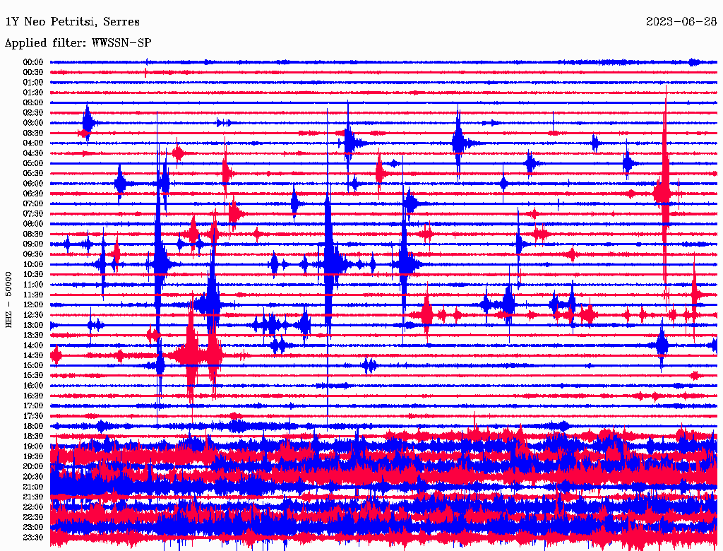Pick the 03:30 time row label

[33, 133]
